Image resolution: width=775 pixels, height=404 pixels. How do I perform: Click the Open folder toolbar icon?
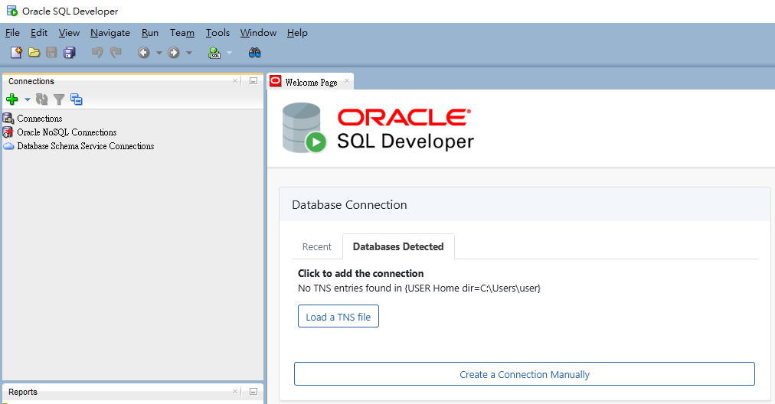pos(34,53)
